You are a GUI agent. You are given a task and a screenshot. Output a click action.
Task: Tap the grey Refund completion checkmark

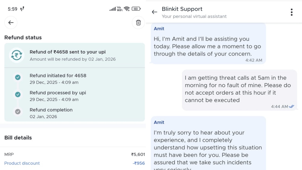coord(18,112)
